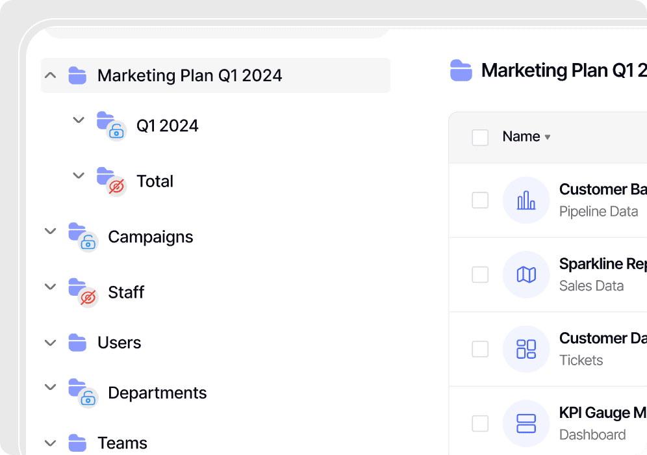
Task: Toggle the select-all checkbox beside Name
Action: click(480, 137)
